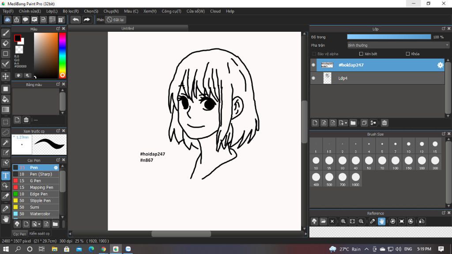Viewport: 452px width, 254px height.
Task: Click the Undo arrow in the top toolbar
Action: (75, 19)
